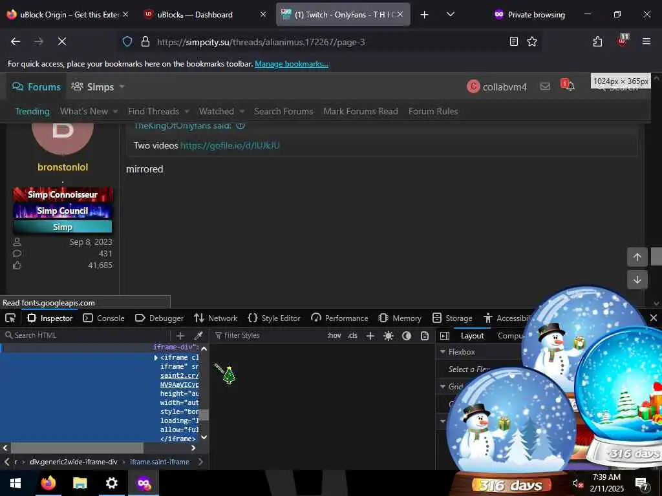Switch to uBlock Dashboard browser tab
The image size is (662, 496).
pos(205,15)
